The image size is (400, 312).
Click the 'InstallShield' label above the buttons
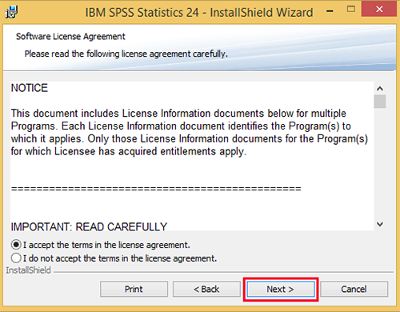coord(28,270)
